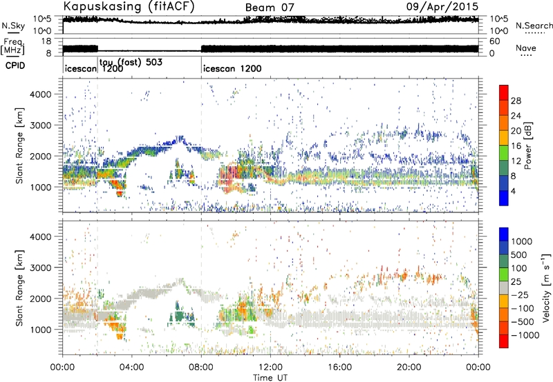Click the 'Beam 07' label
The height and width of the screenshot is (382, 553).
click(270, 8)
